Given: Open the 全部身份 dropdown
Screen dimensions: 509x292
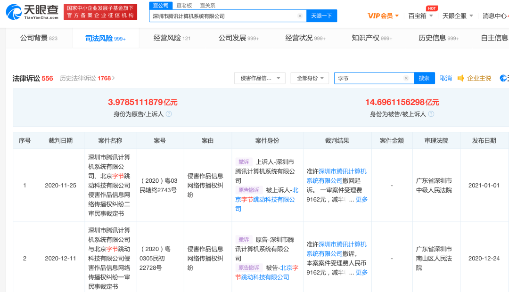Looking at the screenshot, I should (x=310, y=78).
